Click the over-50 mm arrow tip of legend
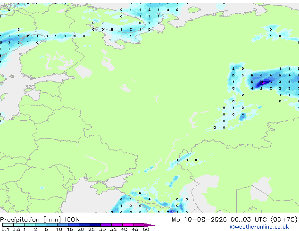This screenshot has height=231, width=299. [149, 225]
